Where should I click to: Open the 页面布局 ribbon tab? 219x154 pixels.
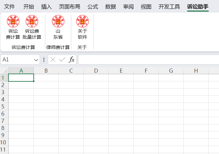(69, 7)
